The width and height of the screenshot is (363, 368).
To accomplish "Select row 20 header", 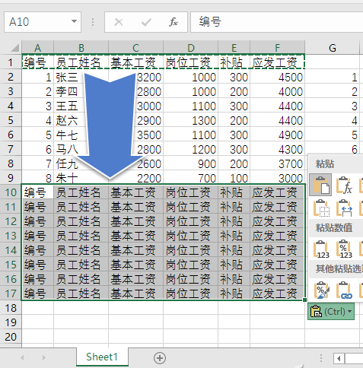I will pyautogui.click(x=11, y=337).
